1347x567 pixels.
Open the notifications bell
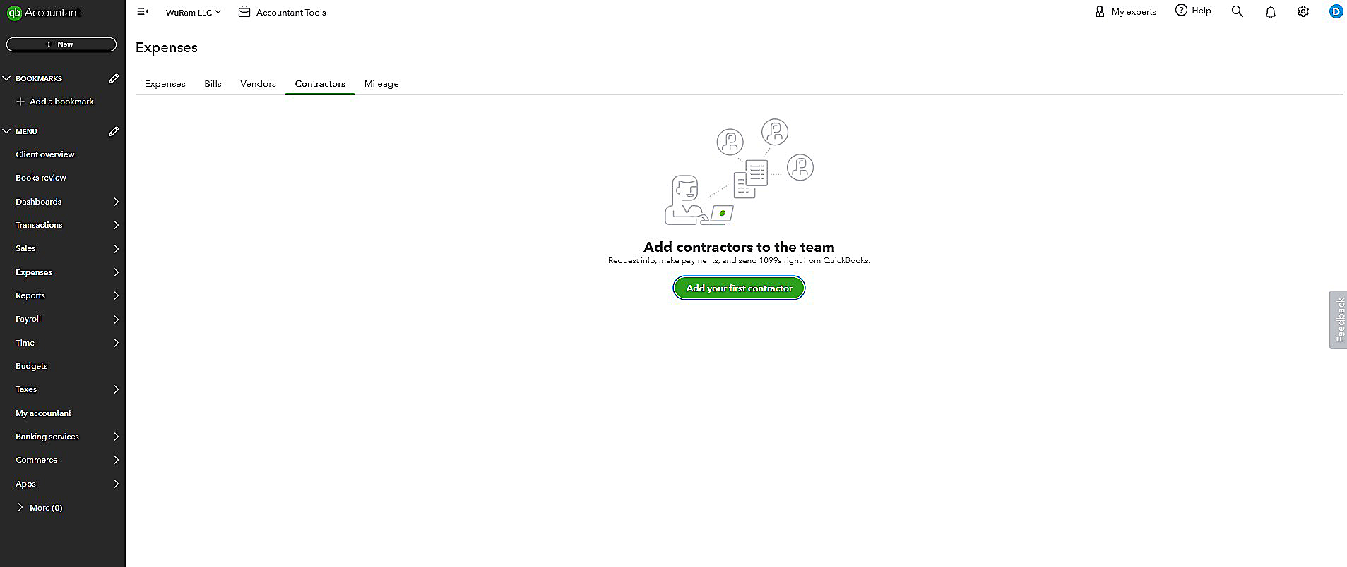(1270, 12)
